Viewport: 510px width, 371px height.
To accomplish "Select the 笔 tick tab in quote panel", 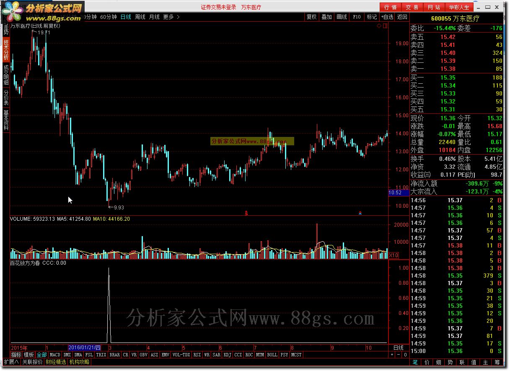I will [415, 362].
